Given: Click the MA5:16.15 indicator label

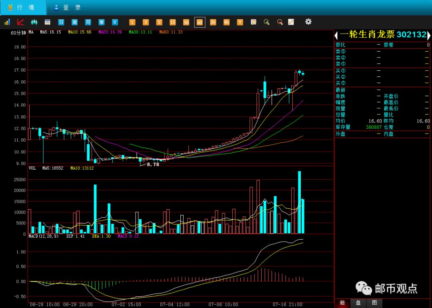Looking at the screenshot, I should (x=50, y=32).
